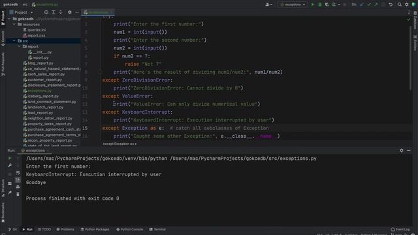Image resolution: width=418 pixels, height=235 pixels.
Task: Toggle the Bookmarks side tool window stripe
Action: [x=3, y=212]
